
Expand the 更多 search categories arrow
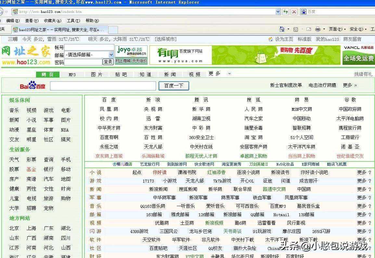(229, 74)
